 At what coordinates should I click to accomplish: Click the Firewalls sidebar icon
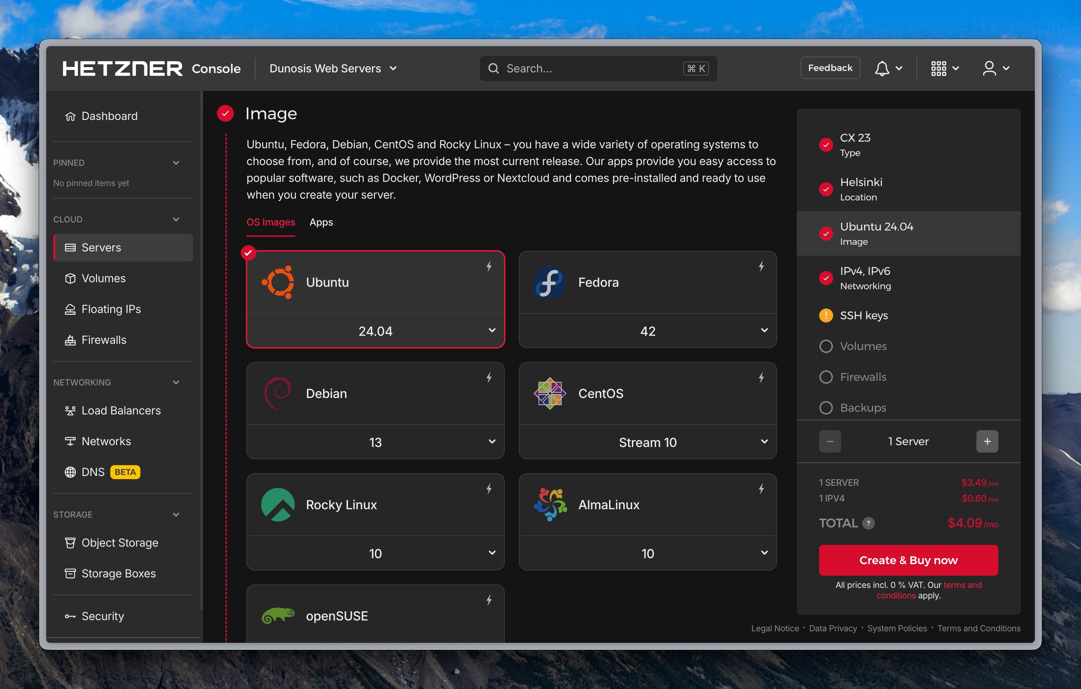click(70, 340)
